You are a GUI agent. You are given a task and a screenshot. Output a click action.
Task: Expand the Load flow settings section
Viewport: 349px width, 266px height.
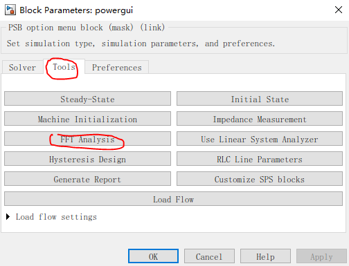(x=51, y=217)
